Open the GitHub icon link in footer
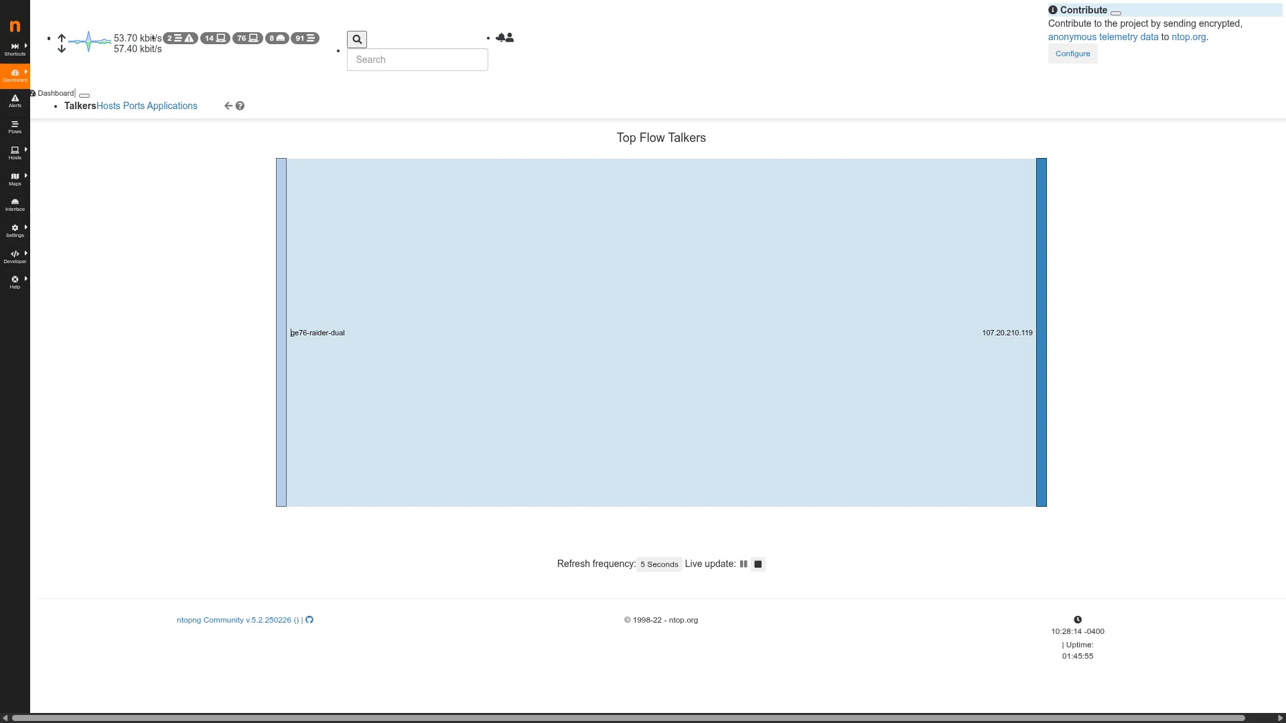The width and height of the screenshot is (1286, 723). [309, 620]
